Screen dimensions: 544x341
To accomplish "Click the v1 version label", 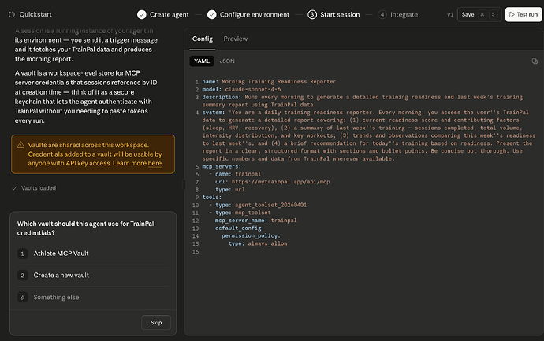I will click(450, 14).
